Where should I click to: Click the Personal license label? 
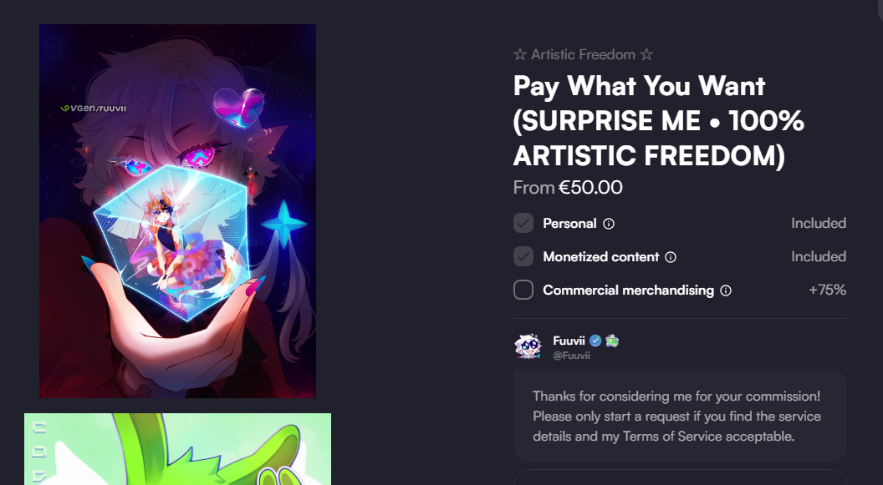(x=569, y=224)
